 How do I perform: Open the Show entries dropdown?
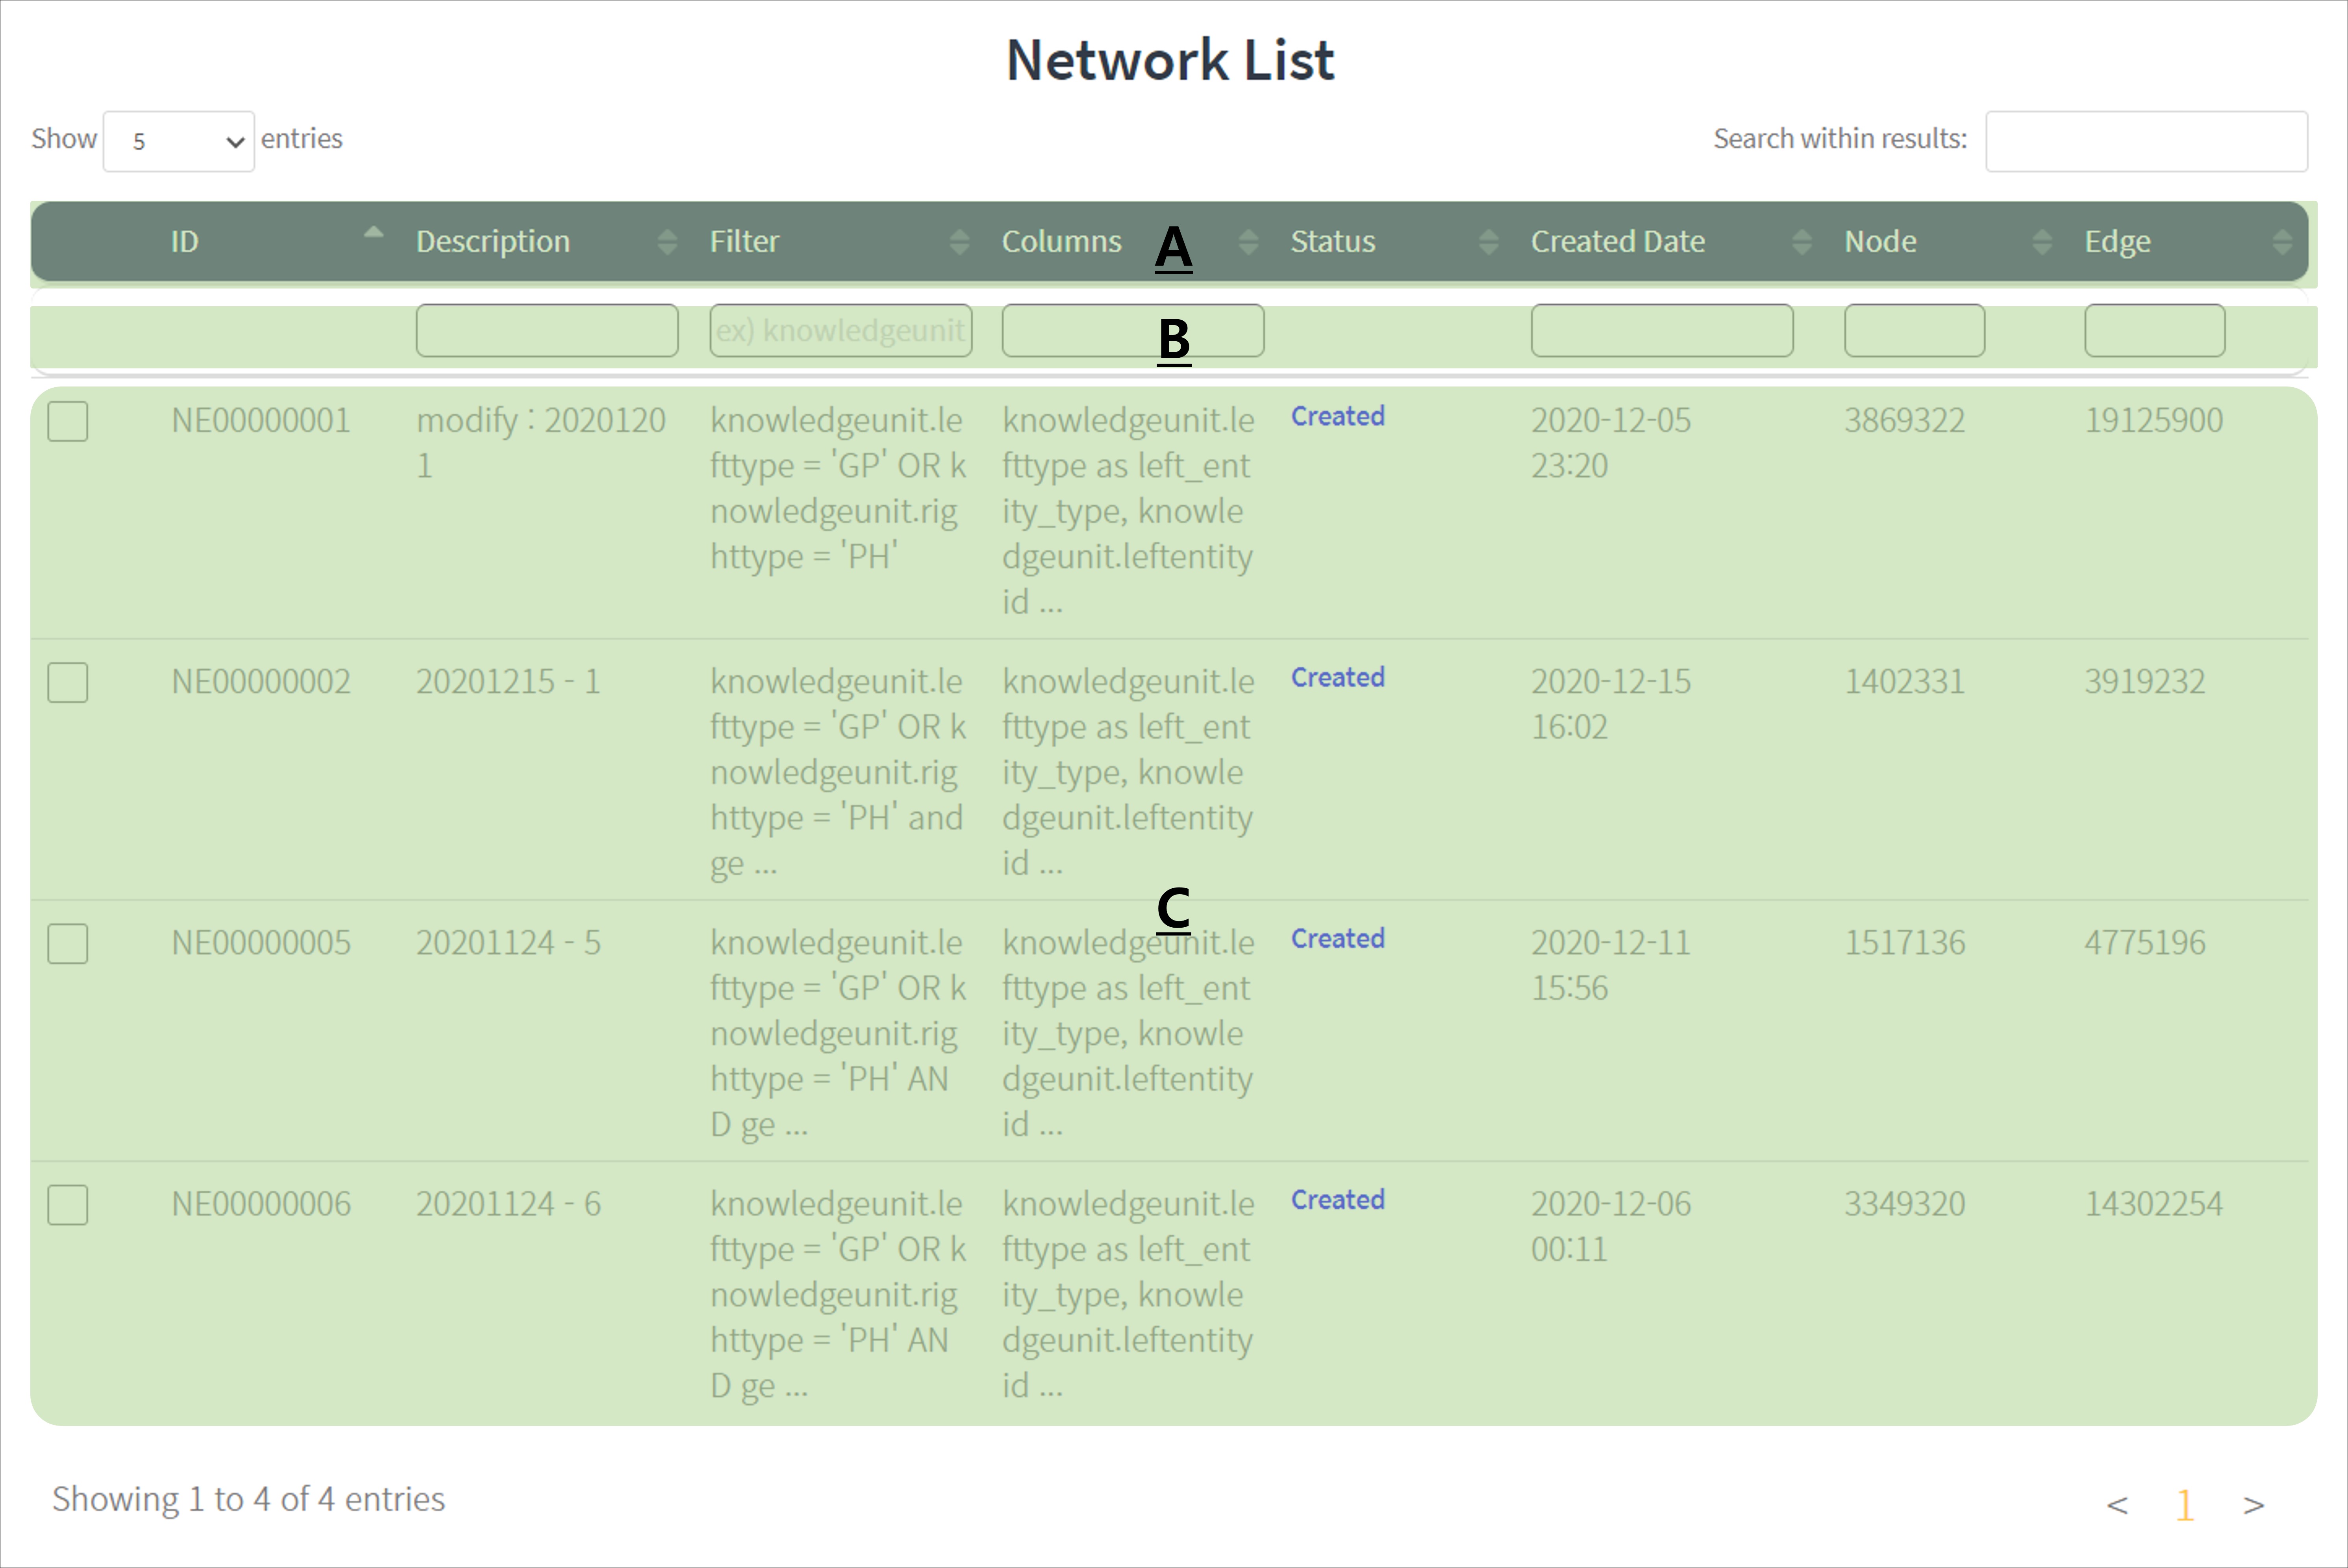[x=179, y=141]
